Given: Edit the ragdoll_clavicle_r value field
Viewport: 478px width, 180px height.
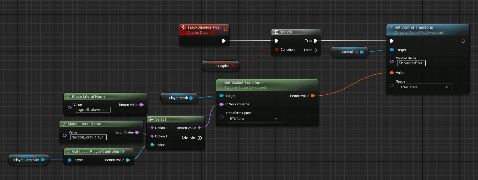Looking at the screenshot, I should (x=88, y=137).
